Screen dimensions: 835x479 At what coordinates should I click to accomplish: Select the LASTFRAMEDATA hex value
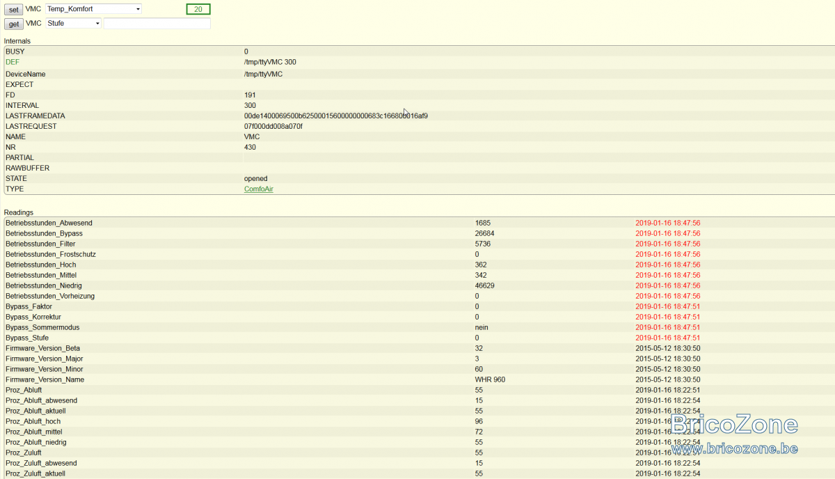pyautogui.click(x=336, y=116)
